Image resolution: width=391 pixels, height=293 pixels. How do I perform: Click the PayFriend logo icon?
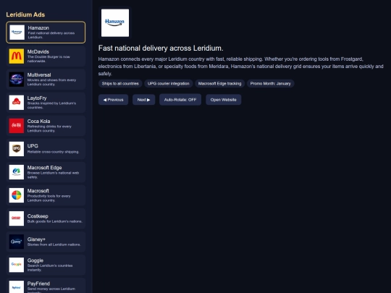click(x=17, y=286)
